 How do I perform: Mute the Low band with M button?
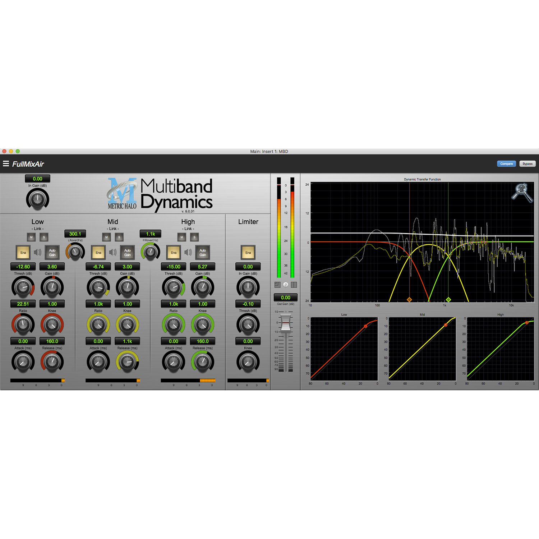pyautogui.click(x=31, y=237)
